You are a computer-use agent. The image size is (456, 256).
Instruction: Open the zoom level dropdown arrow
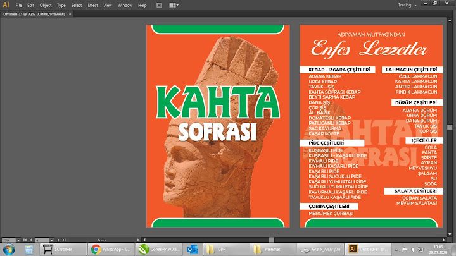click(18, 240)
